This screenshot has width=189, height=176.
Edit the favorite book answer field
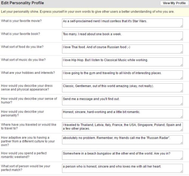tap(122, 36)
